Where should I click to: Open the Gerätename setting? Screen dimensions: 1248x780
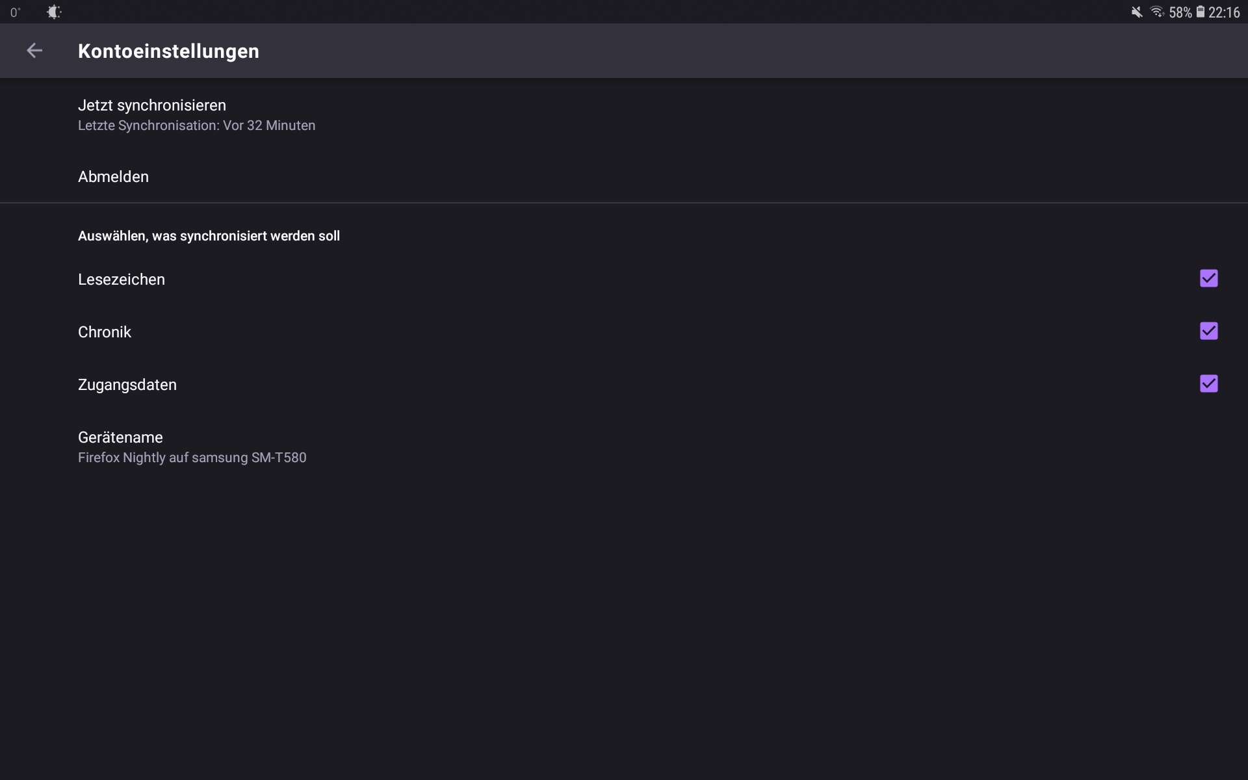[x=120, y=437]
